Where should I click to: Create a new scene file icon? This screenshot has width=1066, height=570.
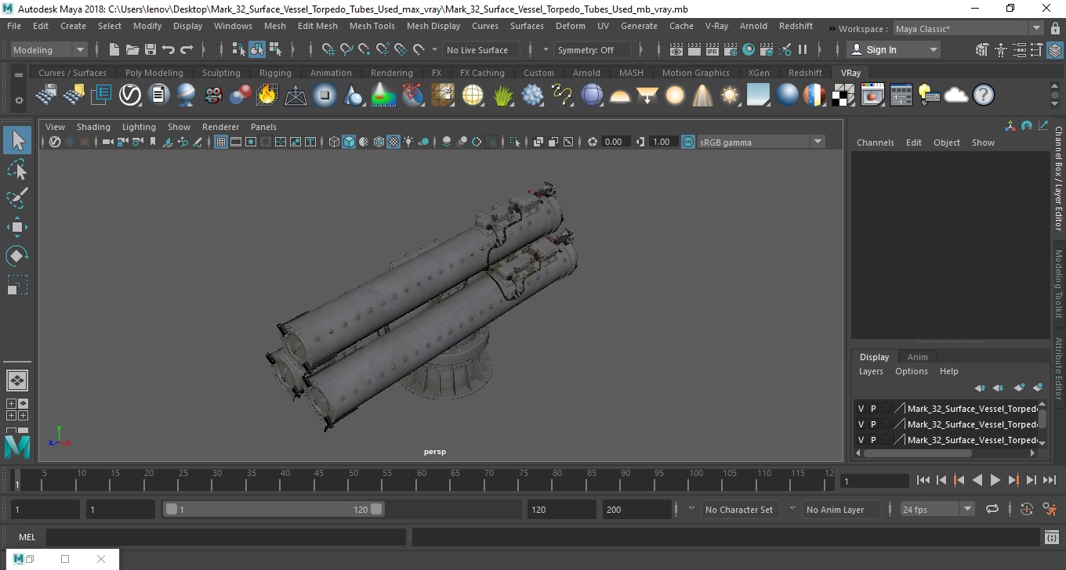[x=114, y=49]
